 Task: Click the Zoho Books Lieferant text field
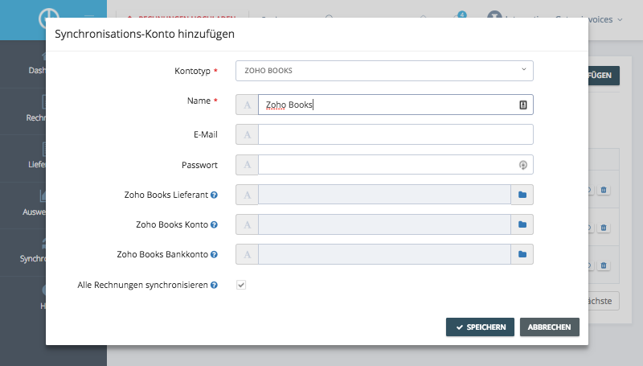point(384,195)
